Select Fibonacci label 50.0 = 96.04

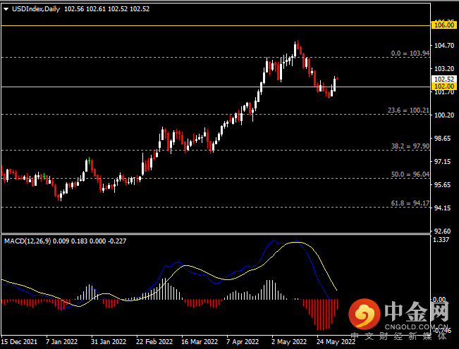click(410, 174)
